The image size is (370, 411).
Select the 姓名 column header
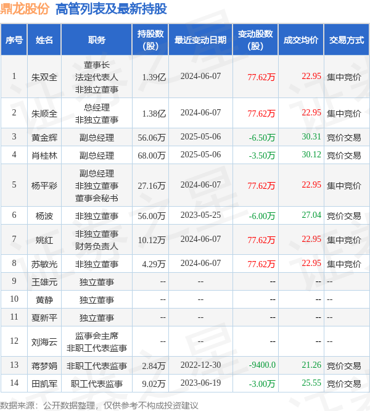pos(44,40)
